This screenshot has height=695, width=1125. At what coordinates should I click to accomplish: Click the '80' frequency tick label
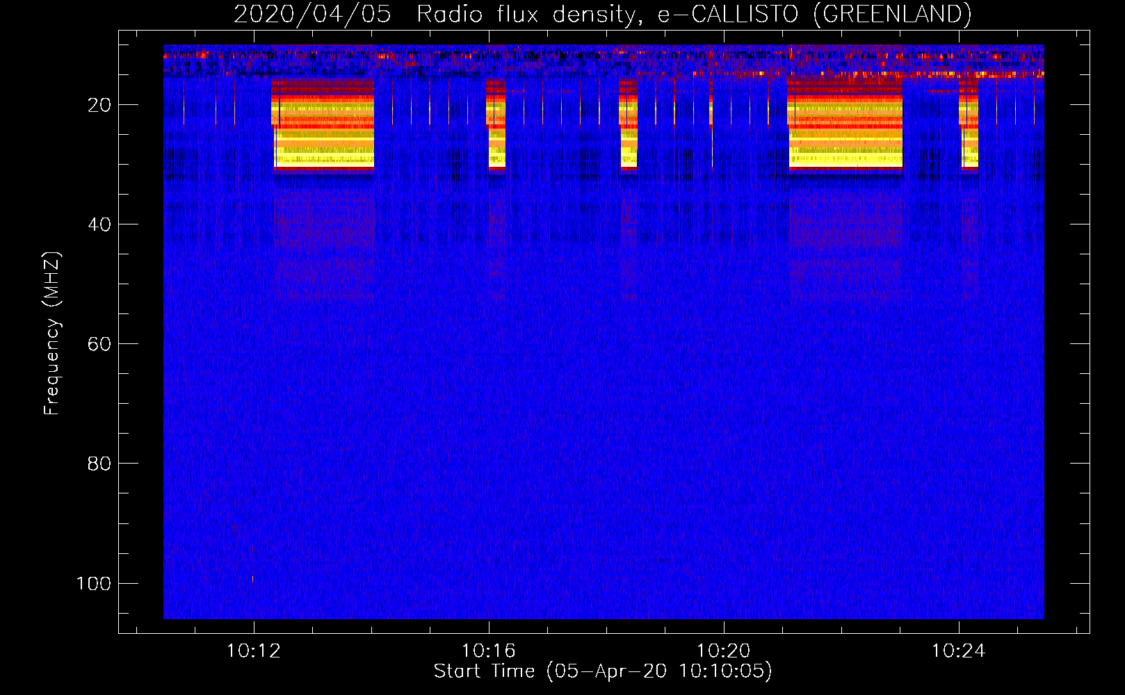click(99, 464)
